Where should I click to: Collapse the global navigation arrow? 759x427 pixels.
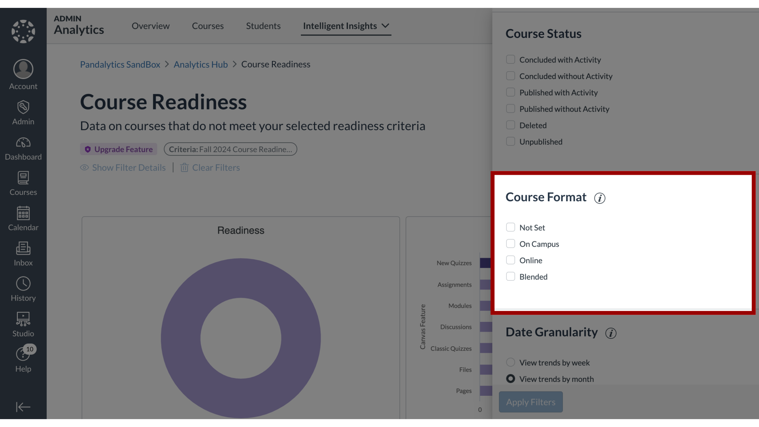[23, 407]
